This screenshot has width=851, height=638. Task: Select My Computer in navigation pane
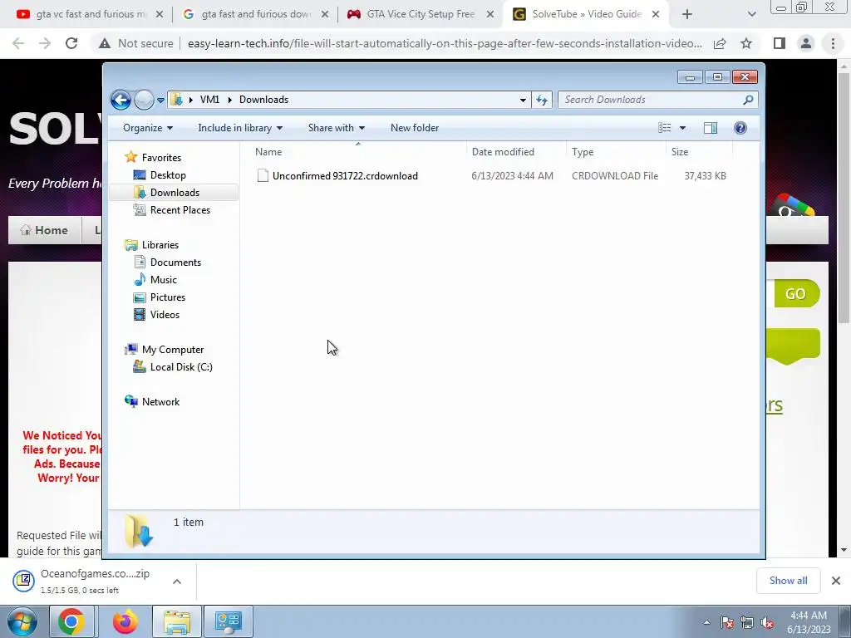[173, 350]
